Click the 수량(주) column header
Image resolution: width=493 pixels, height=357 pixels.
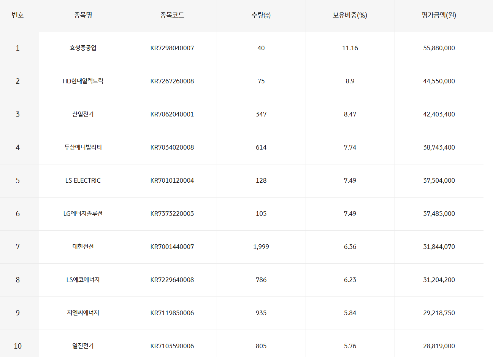click(x=261, y=15)
